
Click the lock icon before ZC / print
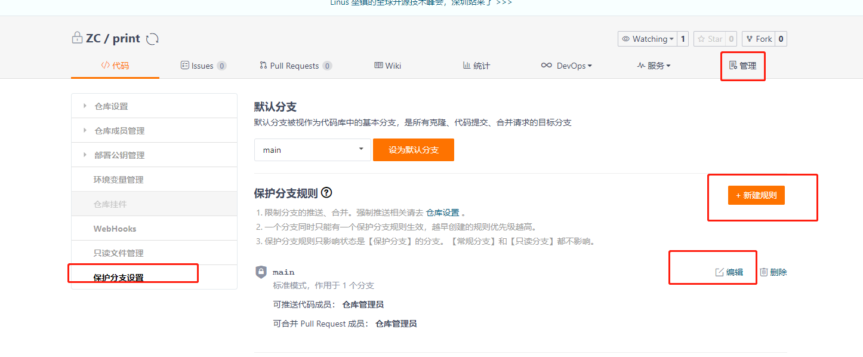tap(77, 37)
